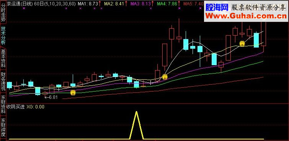Select the MA1: 8.73 indicator value
This screenshot has width=289, height=141.
pos(88,3)
